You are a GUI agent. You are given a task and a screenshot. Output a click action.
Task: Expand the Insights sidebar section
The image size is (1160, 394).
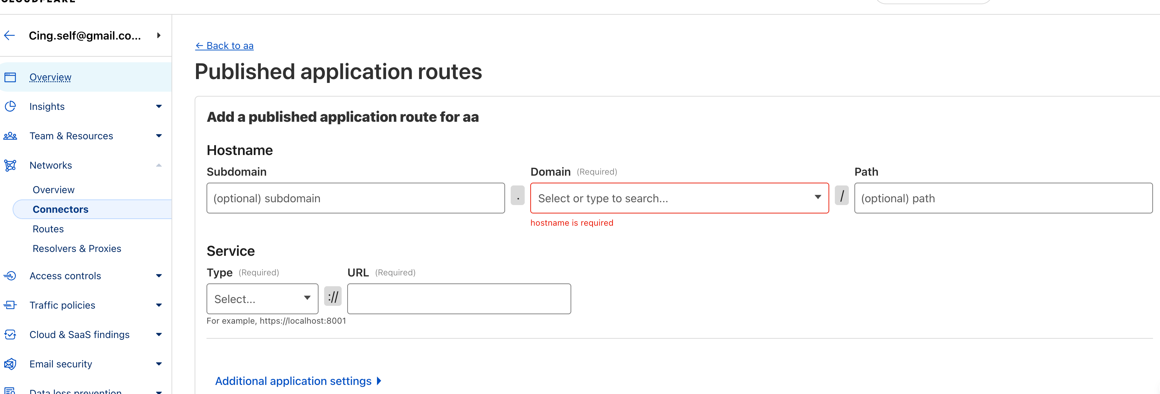click(159, 106)
